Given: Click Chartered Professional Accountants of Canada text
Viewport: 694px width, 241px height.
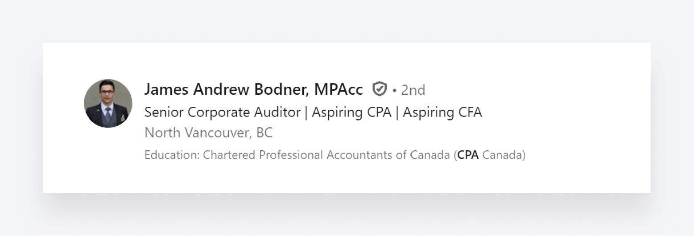Looking at the screenshot, I should click(326, 155).
